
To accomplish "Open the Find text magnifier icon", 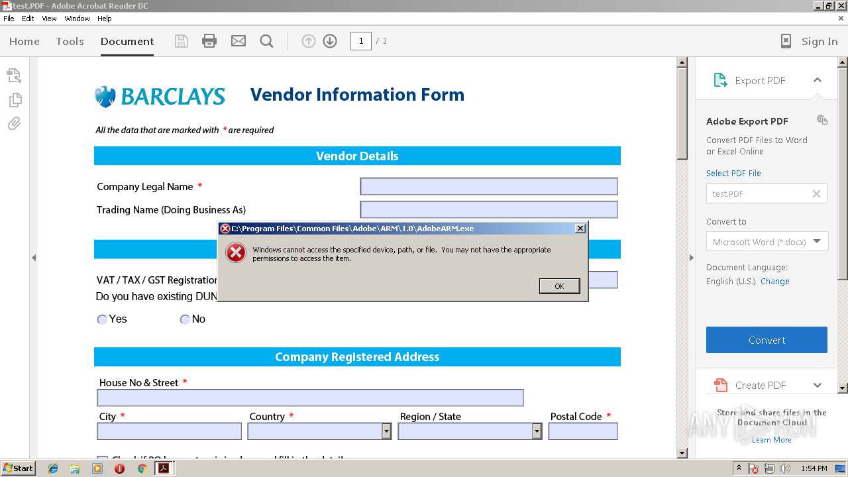I will tap(267, 41).
